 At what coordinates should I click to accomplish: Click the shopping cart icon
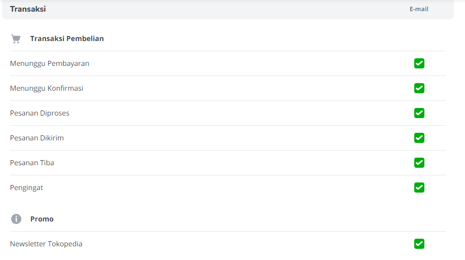(16, 39)
